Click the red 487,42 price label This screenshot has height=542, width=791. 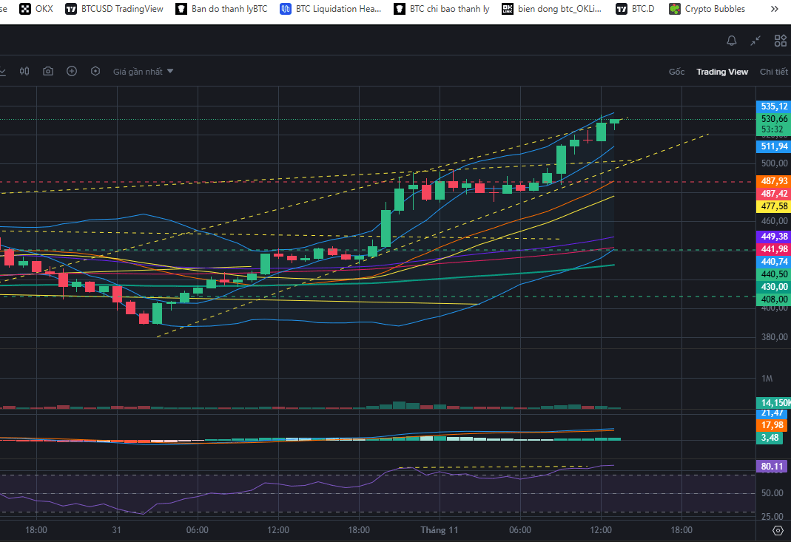(774, 194)
